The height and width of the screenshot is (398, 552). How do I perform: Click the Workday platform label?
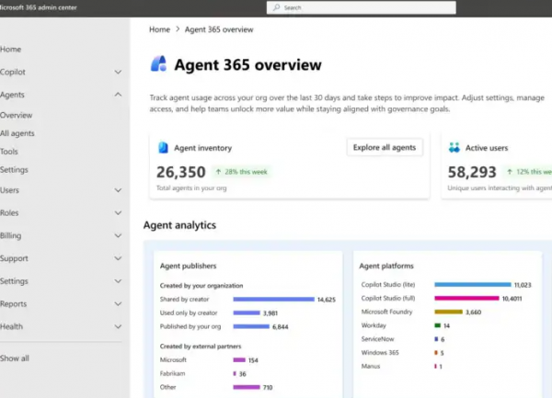pyautogui.click(x=374, y=325)
